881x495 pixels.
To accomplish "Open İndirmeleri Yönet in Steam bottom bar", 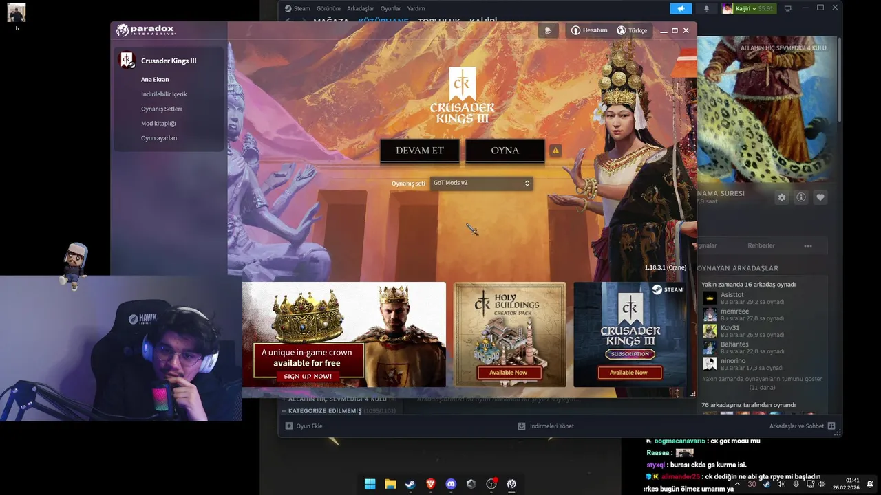I will (x=546, y=426).
